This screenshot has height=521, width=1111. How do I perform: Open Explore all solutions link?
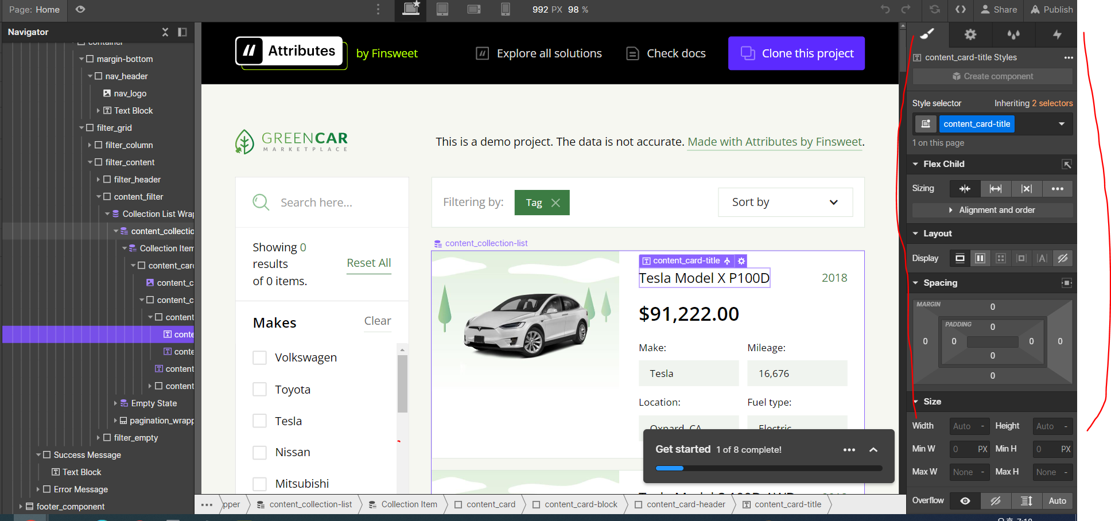click(x=539, y=53)
